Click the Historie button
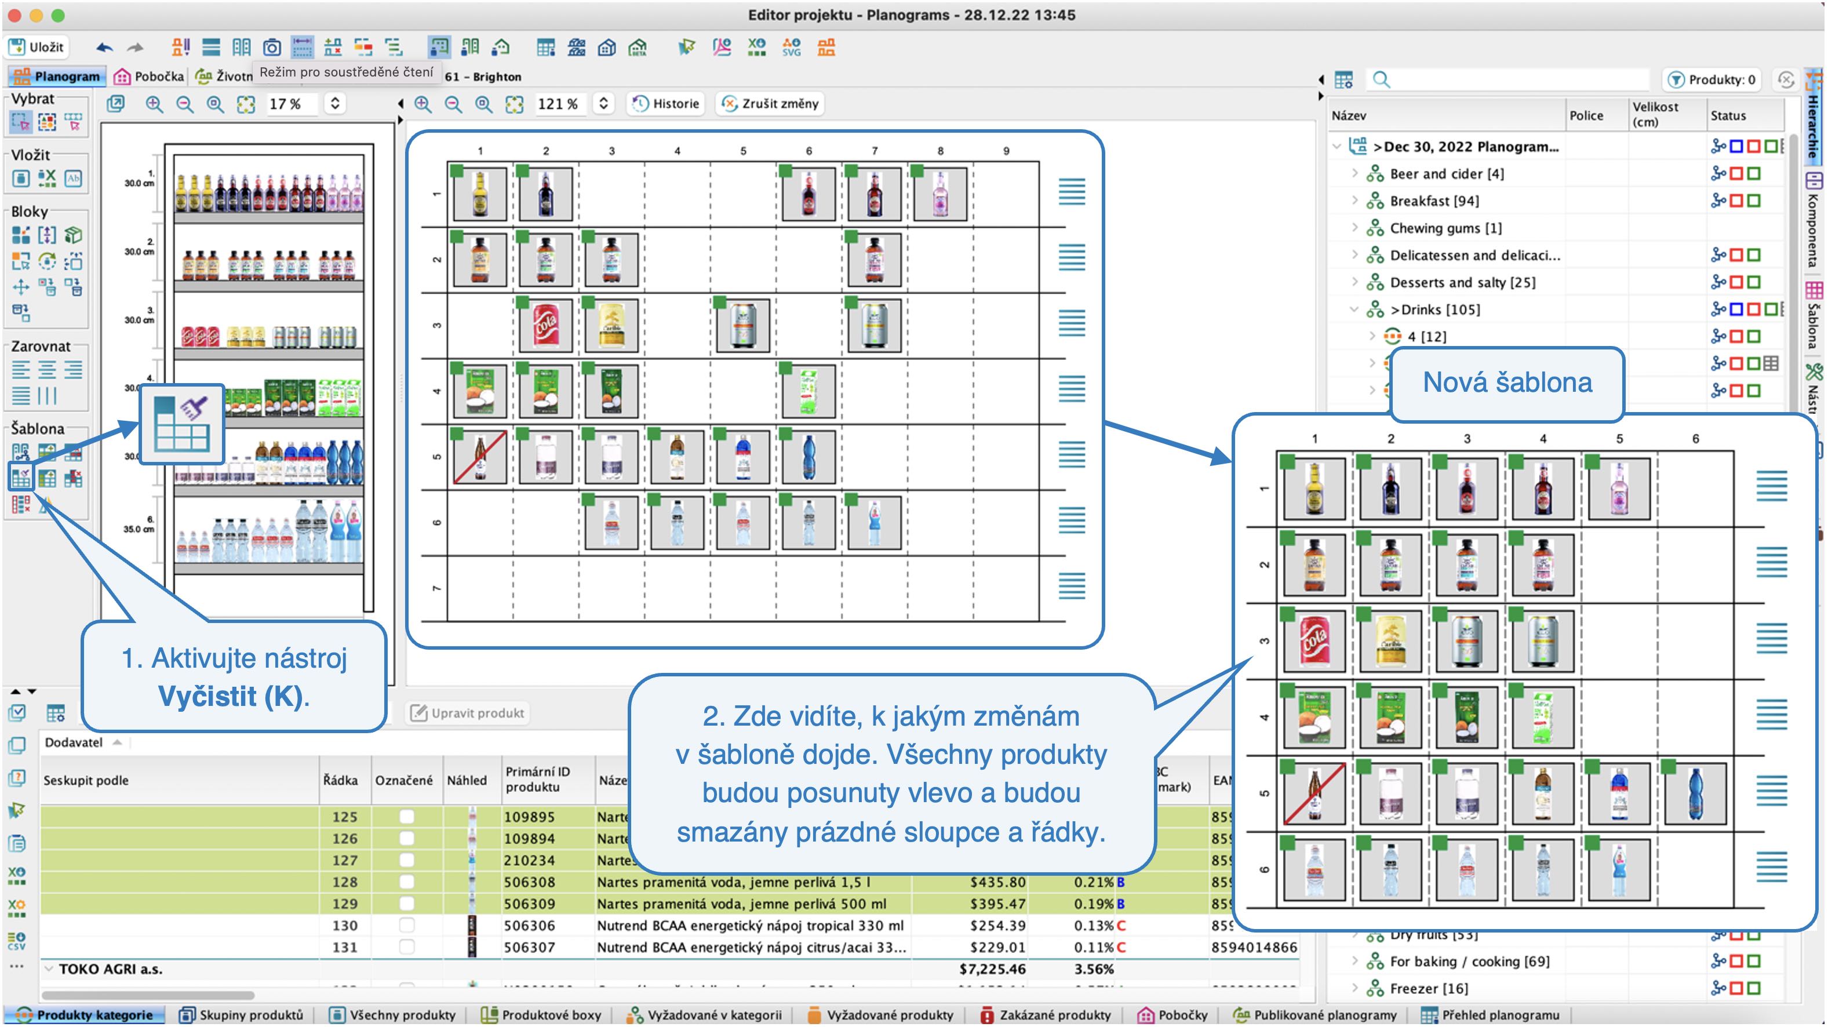 [x=665, y=104]
